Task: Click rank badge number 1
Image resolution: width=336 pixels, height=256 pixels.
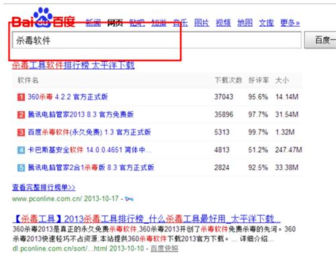Action: pyautogui.click(x=21, y=97)
